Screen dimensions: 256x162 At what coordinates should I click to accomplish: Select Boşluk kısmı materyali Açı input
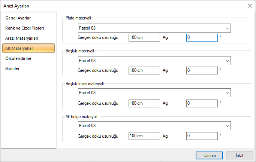(202, 103)
